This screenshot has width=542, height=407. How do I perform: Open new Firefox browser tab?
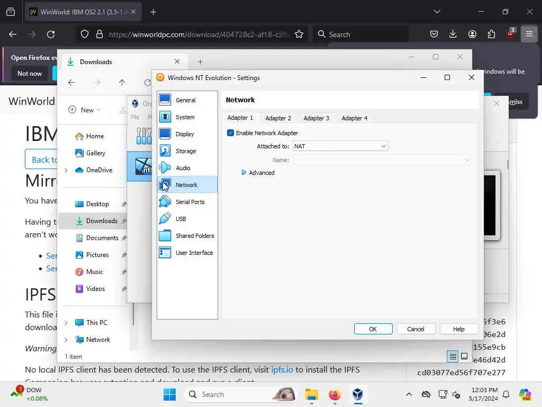click(x=153, y=12)
